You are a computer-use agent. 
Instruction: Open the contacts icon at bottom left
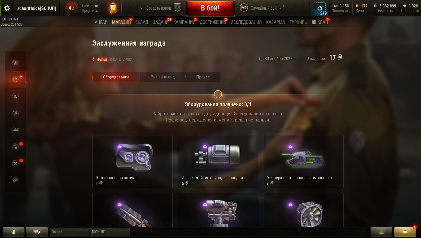tap(13, 231)
